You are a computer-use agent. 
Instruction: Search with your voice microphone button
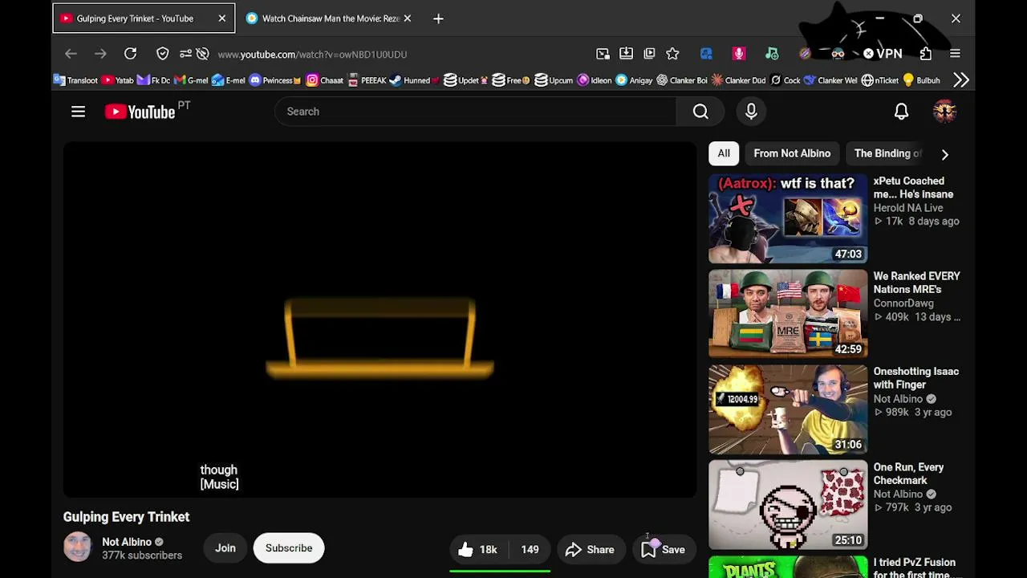point(751,112)
